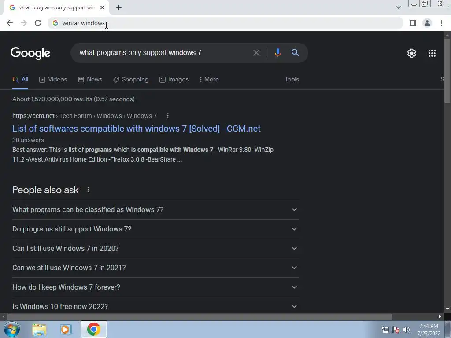Expand 'Can we still use Windows 7 in 2021?'
Screen dimensions: 451x338
click(x=155, y=268)
